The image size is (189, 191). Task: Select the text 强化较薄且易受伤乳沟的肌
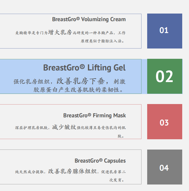coord(101,128)
